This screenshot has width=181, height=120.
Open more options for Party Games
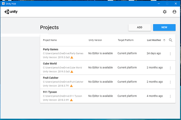point(170,54)
